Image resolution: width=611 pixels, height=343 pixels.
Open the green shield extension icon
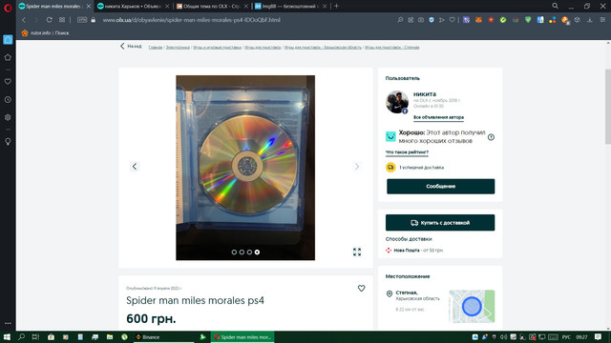pos(528,20)
